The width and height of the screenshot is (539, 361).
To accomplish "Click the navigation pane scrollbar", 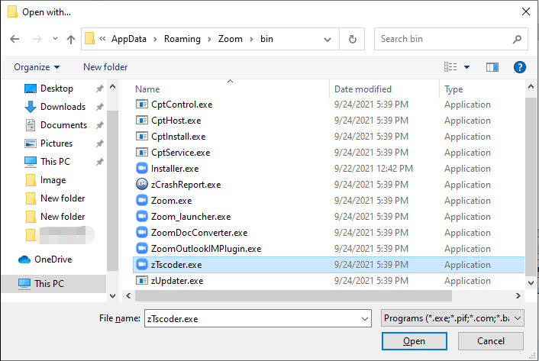I will (x=112, y=191).
